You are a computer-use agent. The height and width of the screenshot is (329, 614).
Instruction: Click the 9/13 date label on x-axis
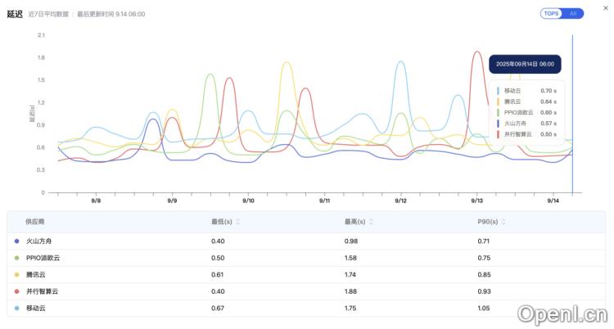pyautogui.click(x=476, y=201)
